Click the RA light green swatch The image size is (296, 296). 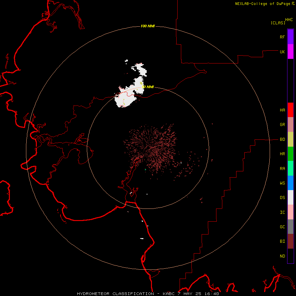[290, 168]
